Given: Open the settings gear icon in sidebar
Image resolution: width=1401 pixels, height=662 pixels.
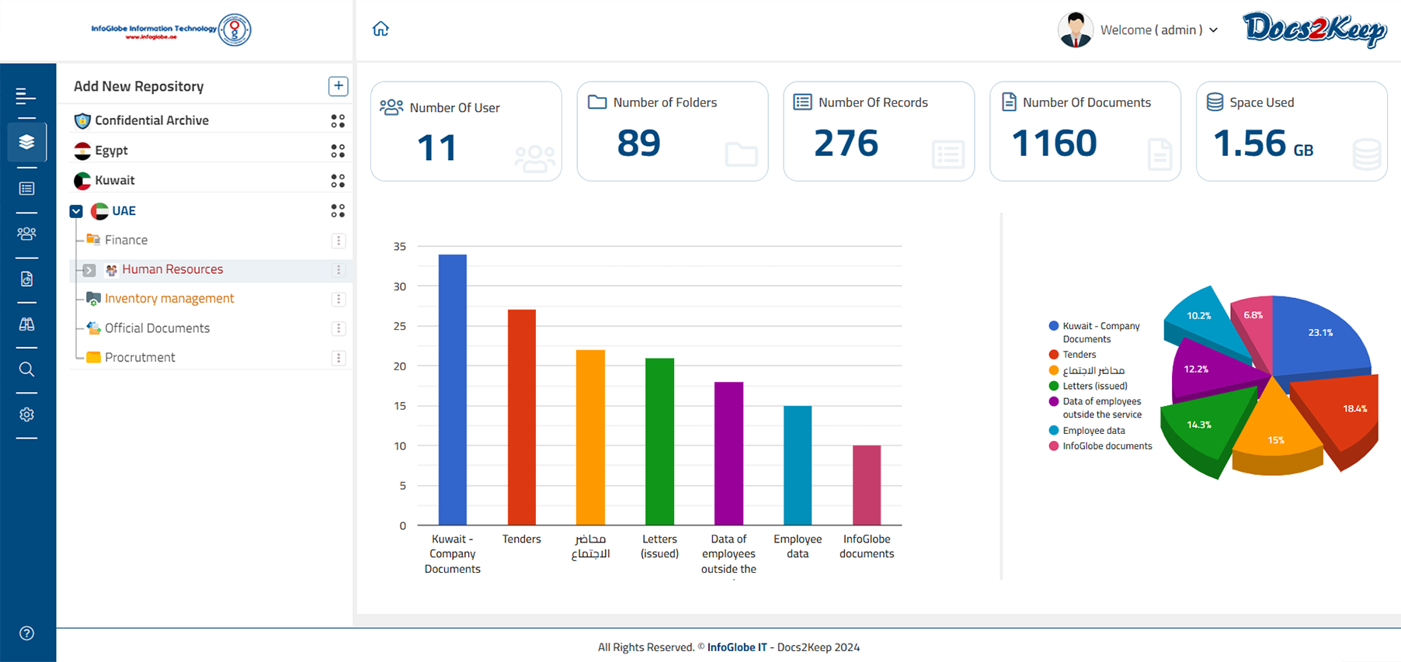Looking at the screenshot, I should tap(26, 414).
